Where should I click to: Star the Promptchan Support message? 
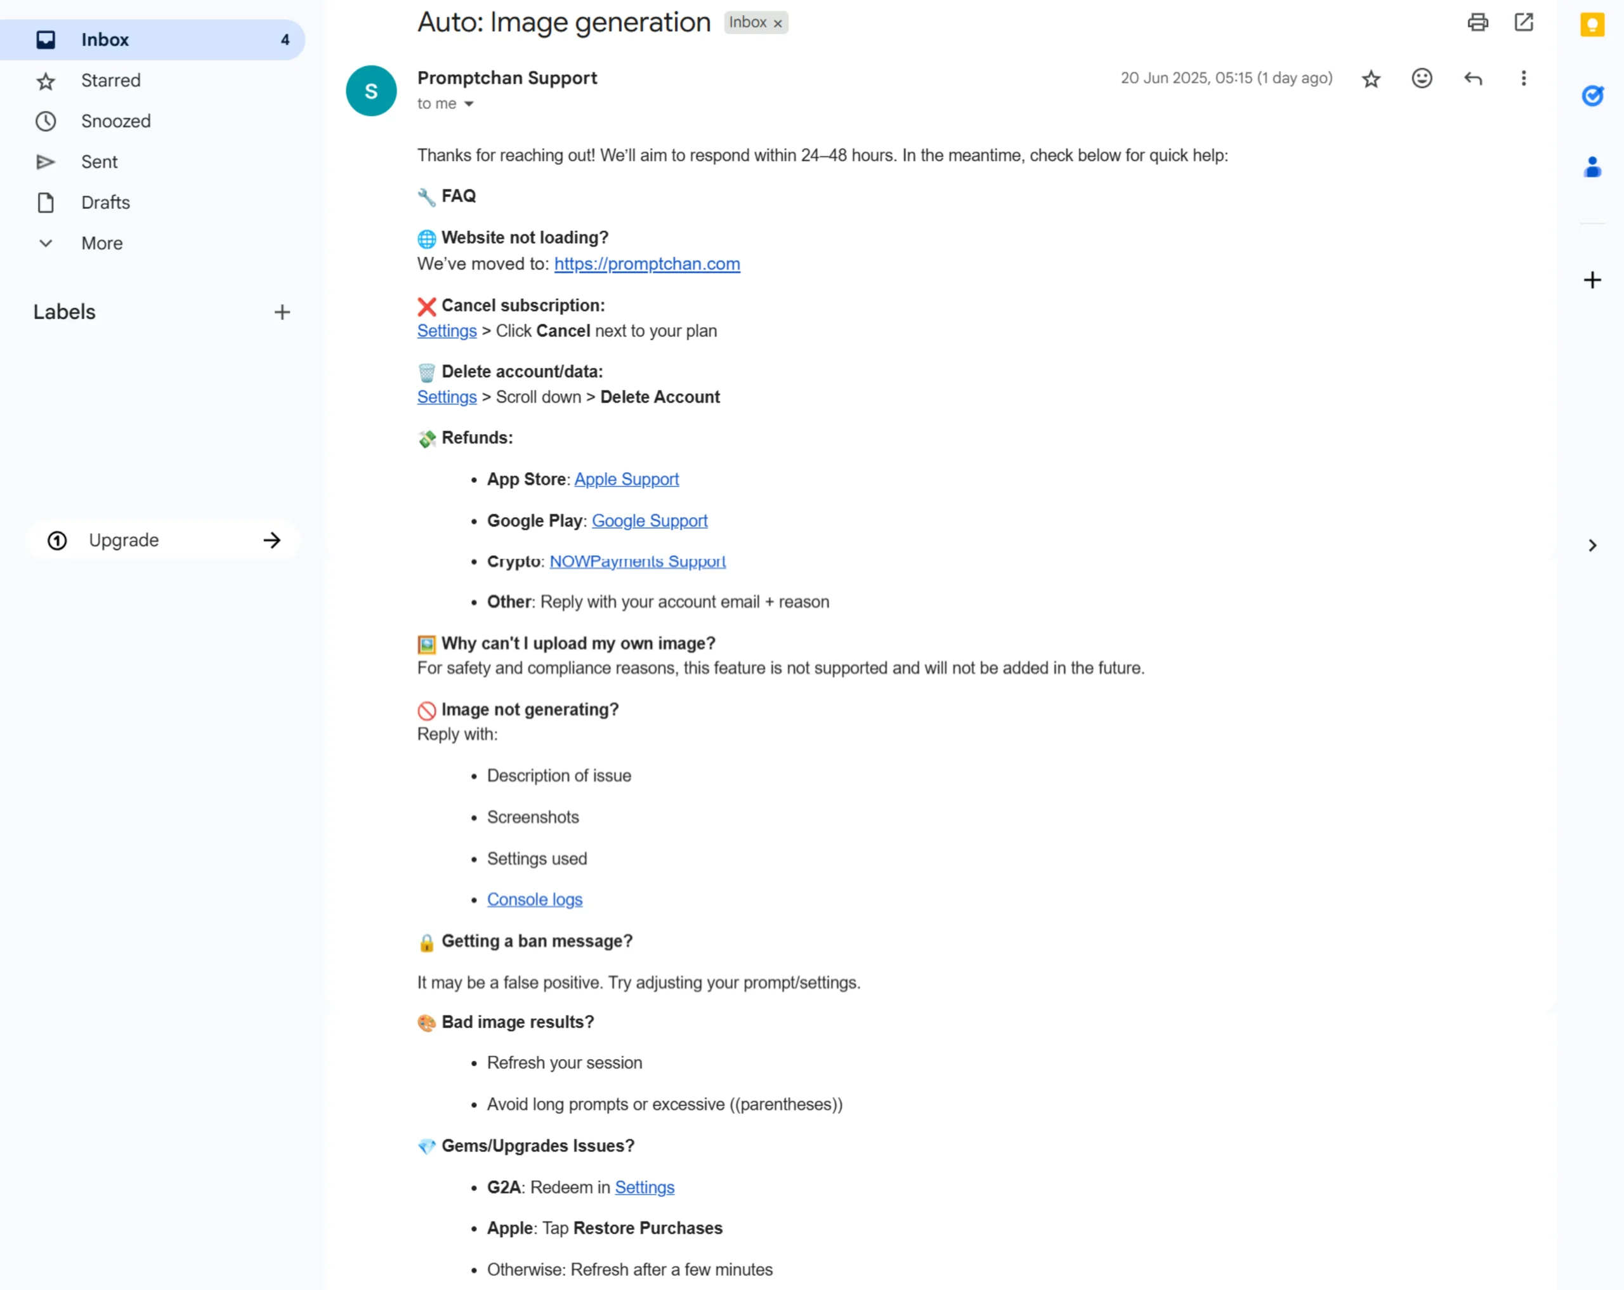1371,79
